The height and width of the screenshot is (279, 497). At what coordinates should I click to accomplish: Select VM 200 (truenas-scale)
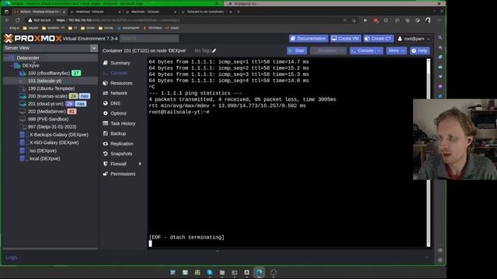coord(47,96)
